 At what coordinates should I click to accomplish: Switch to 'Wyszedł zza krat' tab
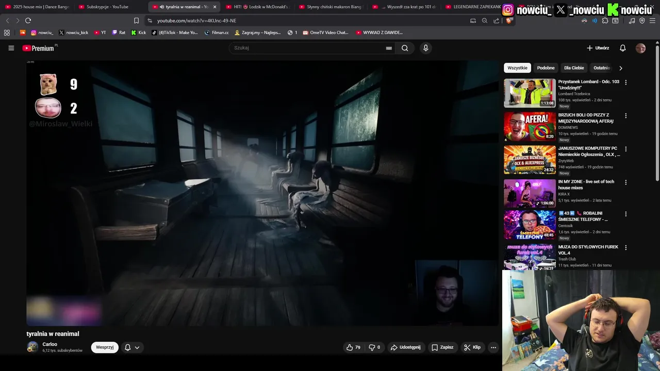[x=405, y=7]
